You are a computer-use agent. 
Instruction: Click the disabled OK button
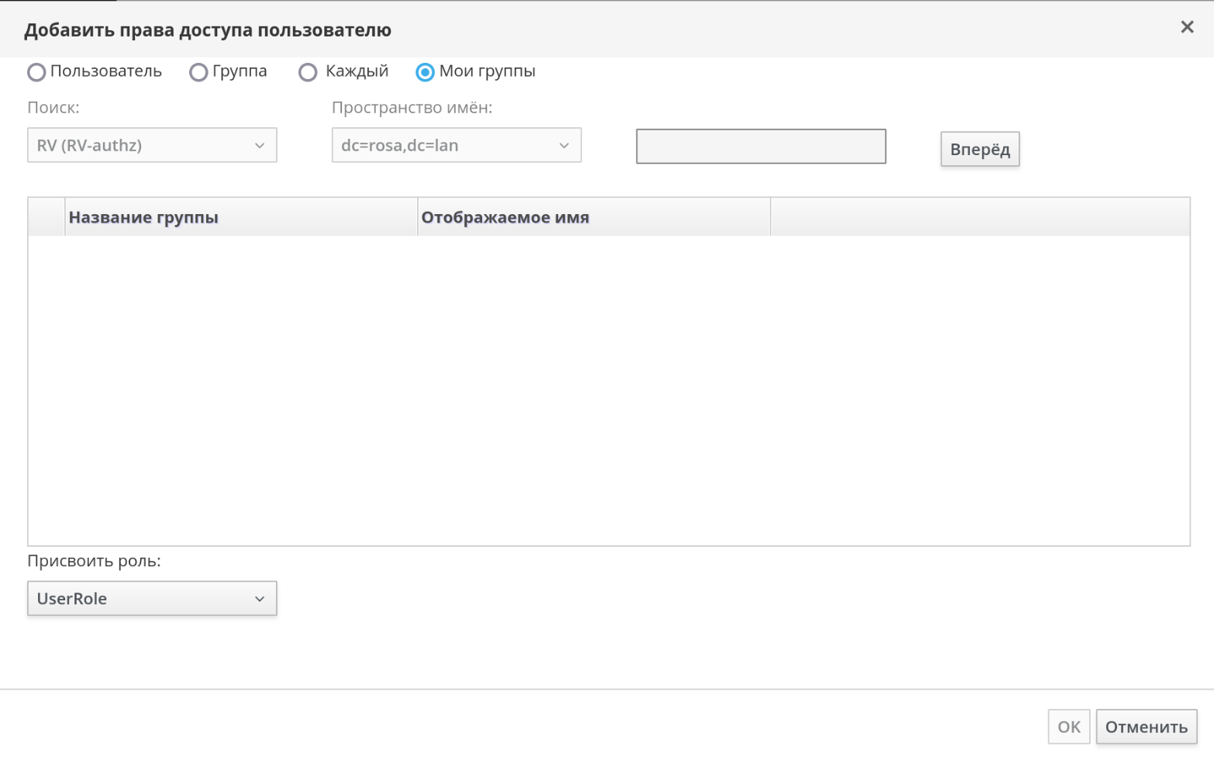[1068, 727]
